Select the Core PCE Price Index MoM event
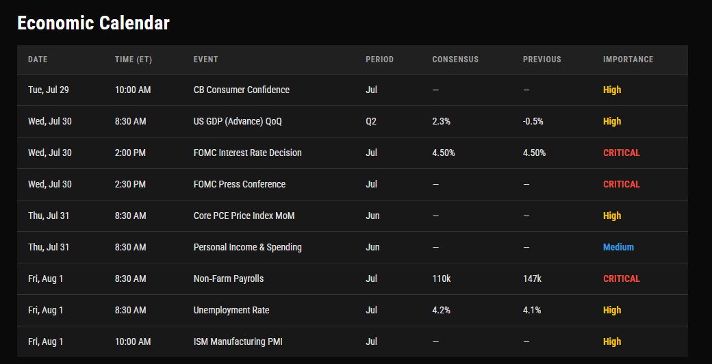This screenshot has height=364, width=712. (x=244, y=216)
